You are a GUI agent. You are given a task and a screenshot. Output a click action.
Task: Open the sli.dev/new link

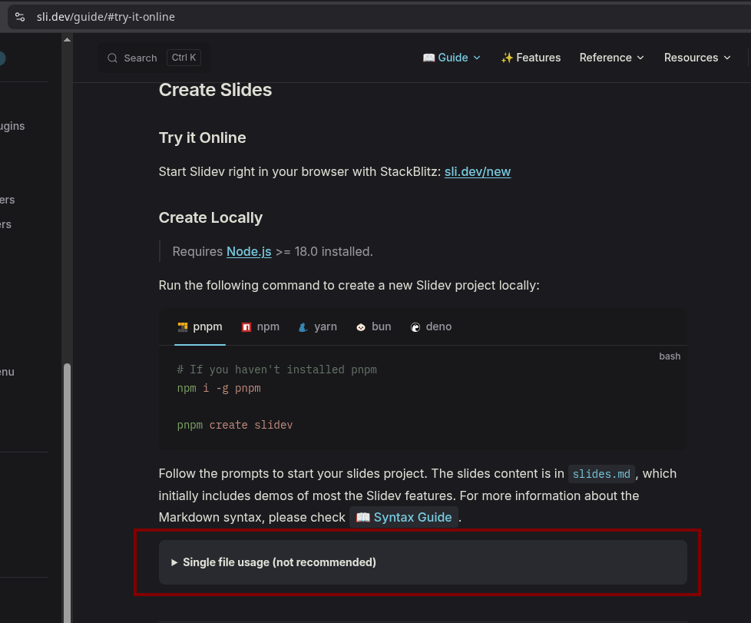477,171
